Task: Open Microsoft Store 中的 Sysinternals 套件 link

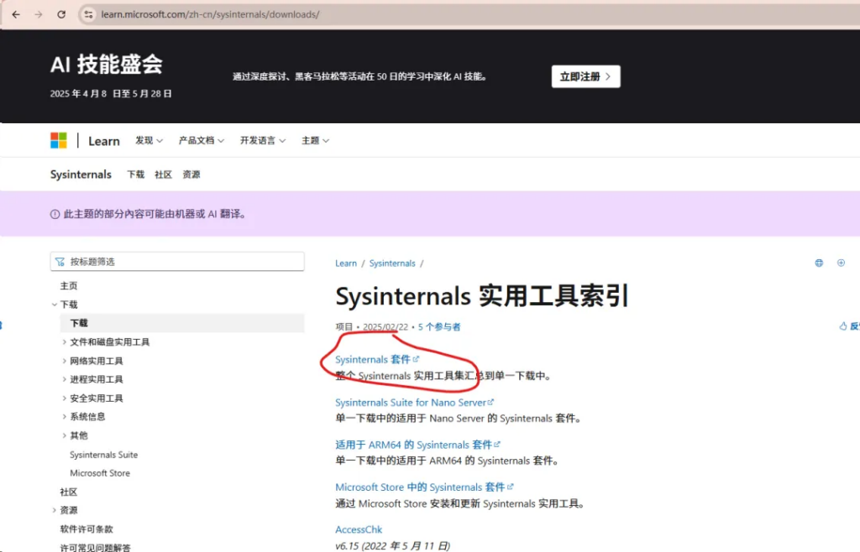Action: (424, 487)
